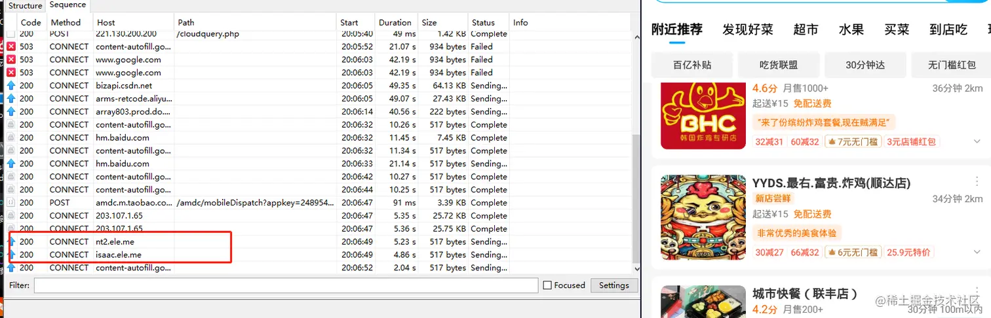Tap the 非常优秀的美食体验 review banner
This screenshot has height=318, width=991.
(797, 233)
